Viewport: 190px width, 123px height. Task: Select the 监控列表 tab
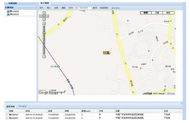tap(11, 107)
